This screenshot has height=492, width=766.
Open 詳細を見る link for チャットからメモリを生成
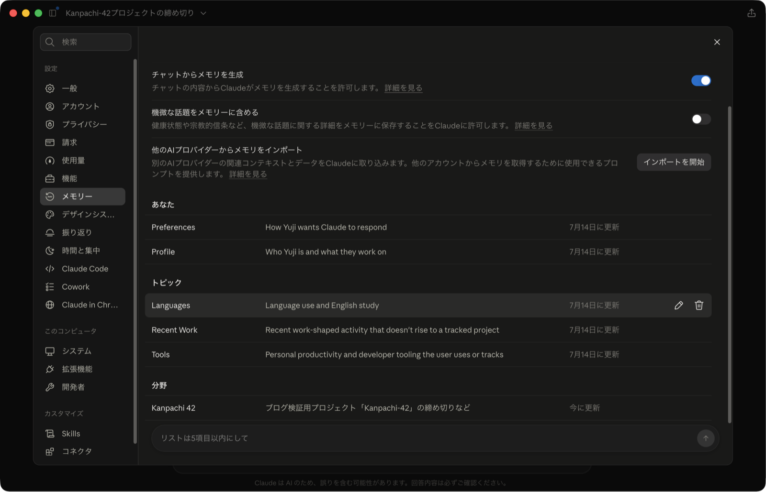(x=403, y=88)
